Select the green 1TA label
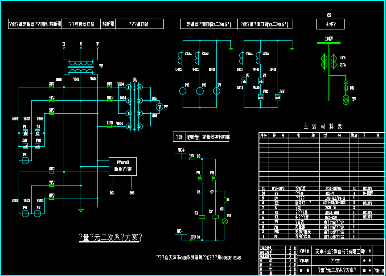 [x=343, y=58]
